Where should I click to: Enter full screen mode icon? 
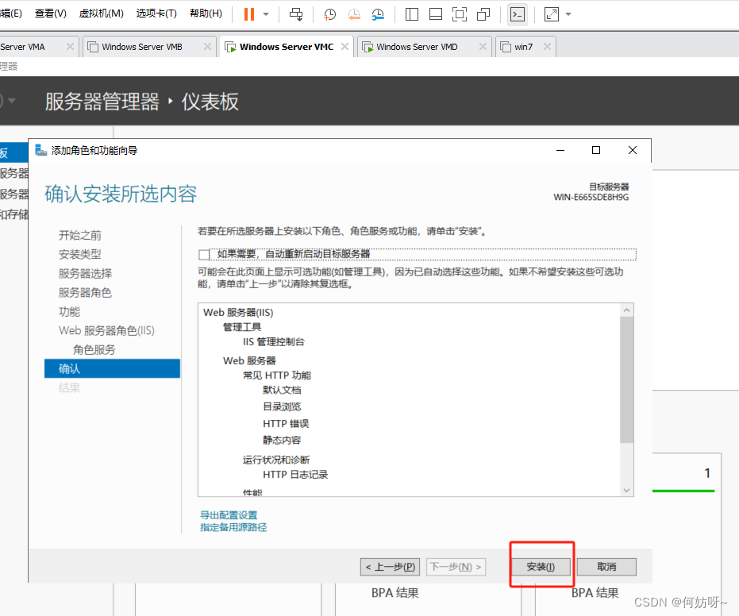(x=459, y=14)
